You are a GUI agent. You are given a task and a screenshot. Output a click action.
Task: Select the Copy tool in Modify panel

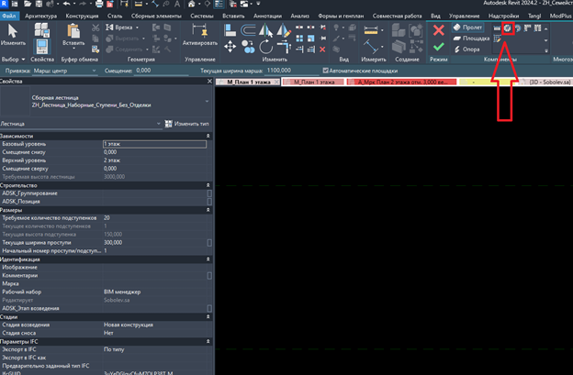248,47
